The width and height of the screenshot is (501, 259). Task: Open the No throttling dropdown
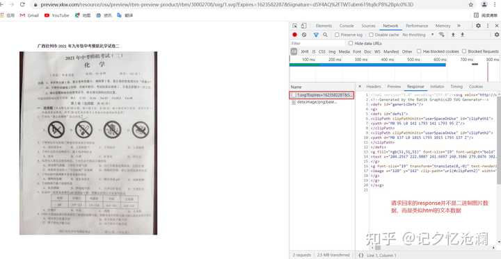click(418, 35)
